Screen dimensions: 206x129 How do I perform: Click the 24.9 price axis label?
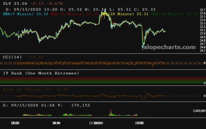coord(202,37)
